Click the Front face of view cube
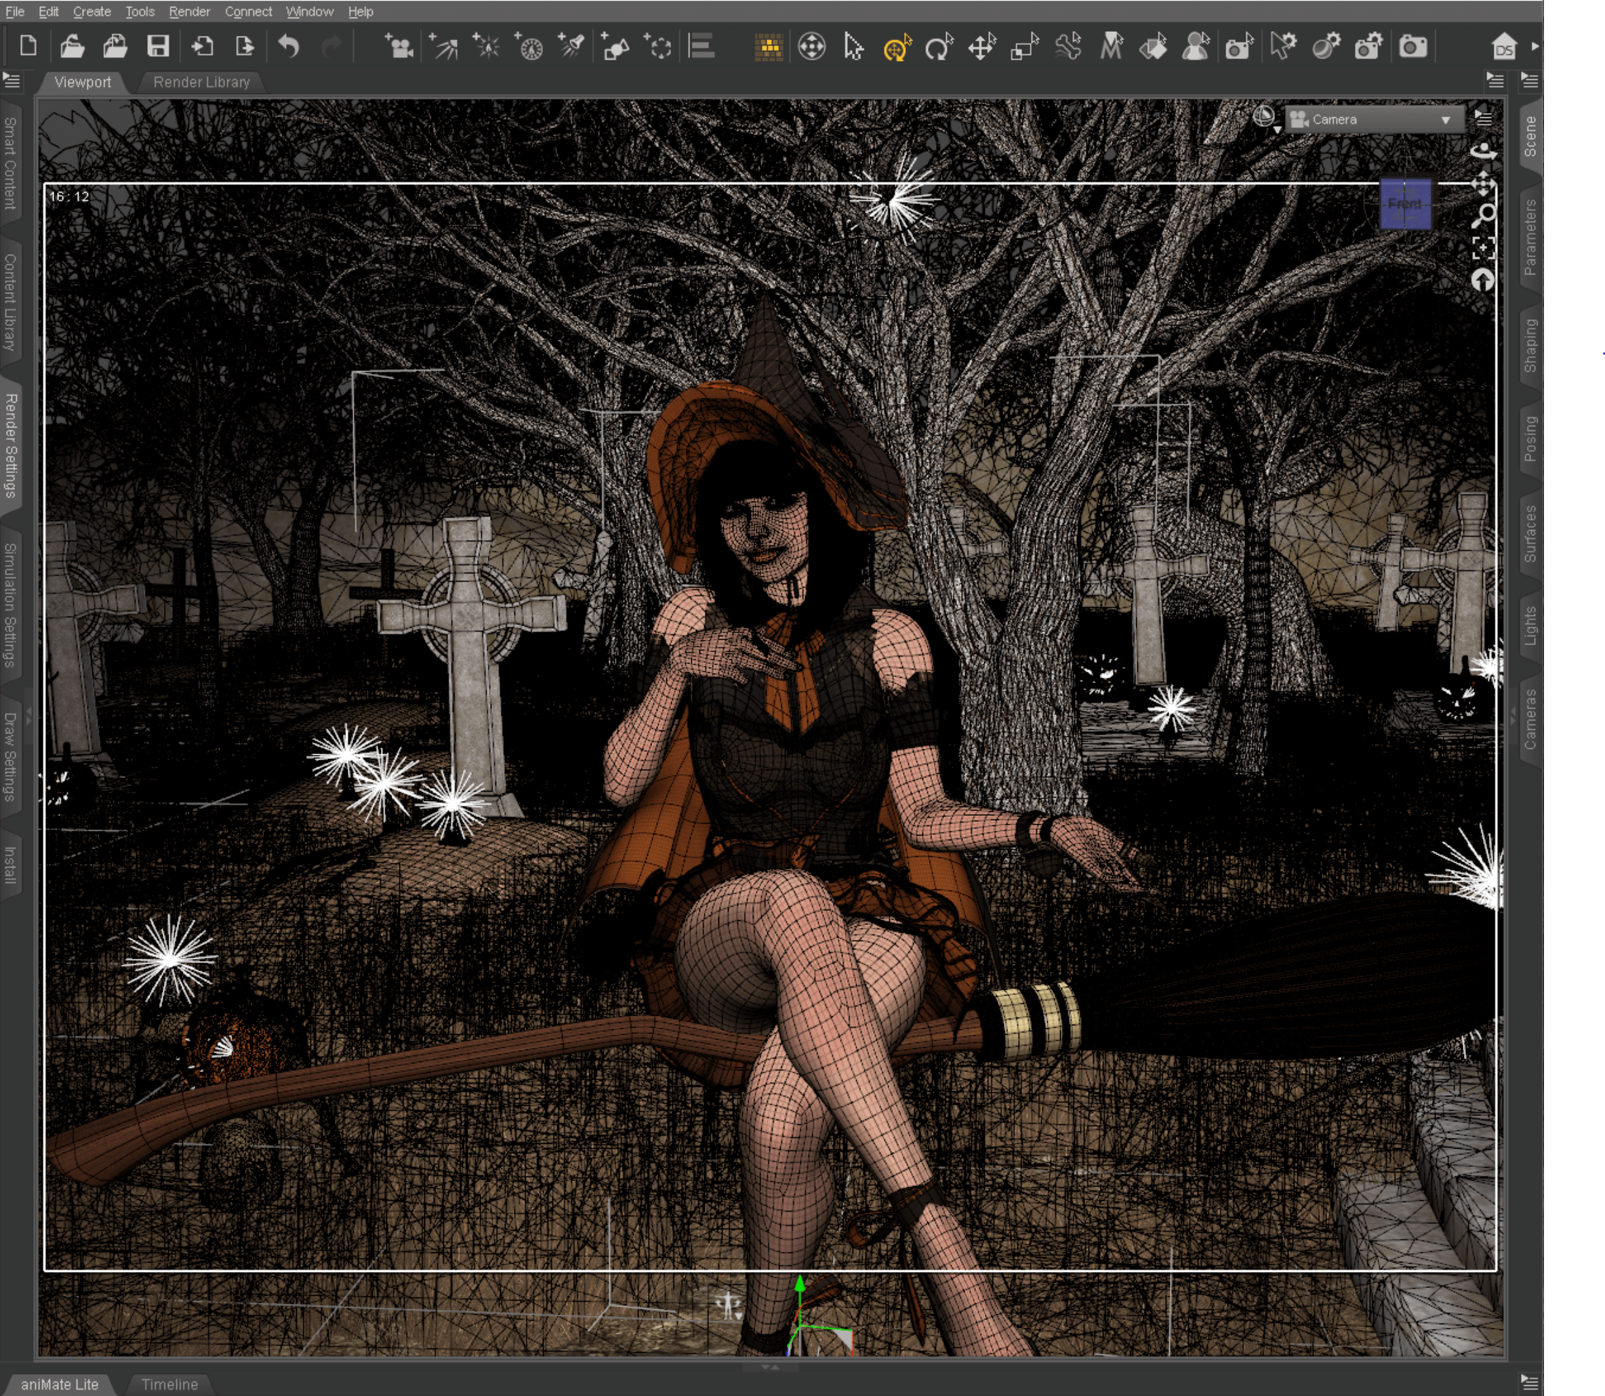Image resolution: width=1605 pixels, height=1396 pixels. click(1405, 204)
